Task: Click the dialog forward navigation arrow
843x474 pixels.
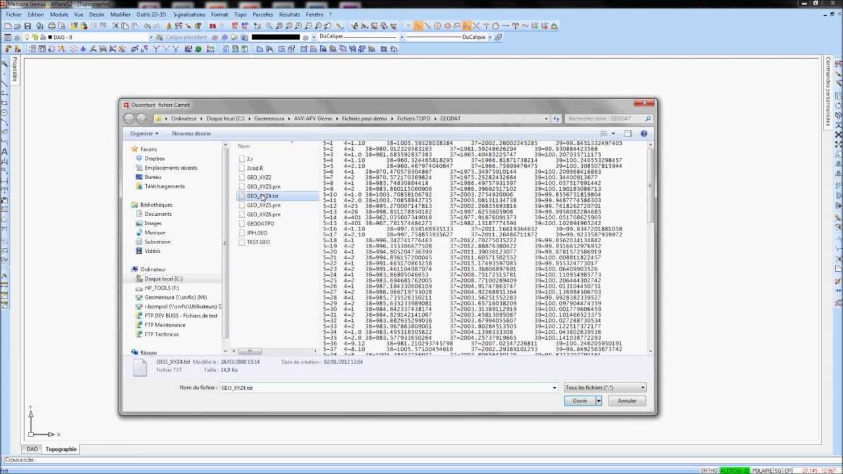Action: (142, 118)
